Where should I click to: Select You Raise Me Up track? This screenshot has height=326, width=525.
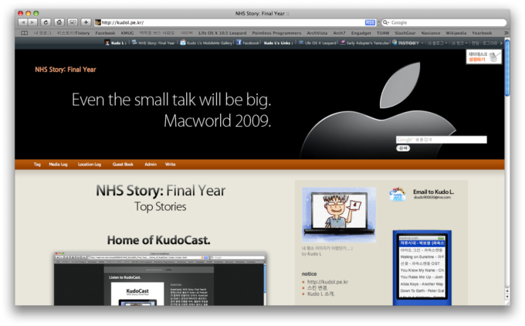pyautogui.click(x=422, y=277)
